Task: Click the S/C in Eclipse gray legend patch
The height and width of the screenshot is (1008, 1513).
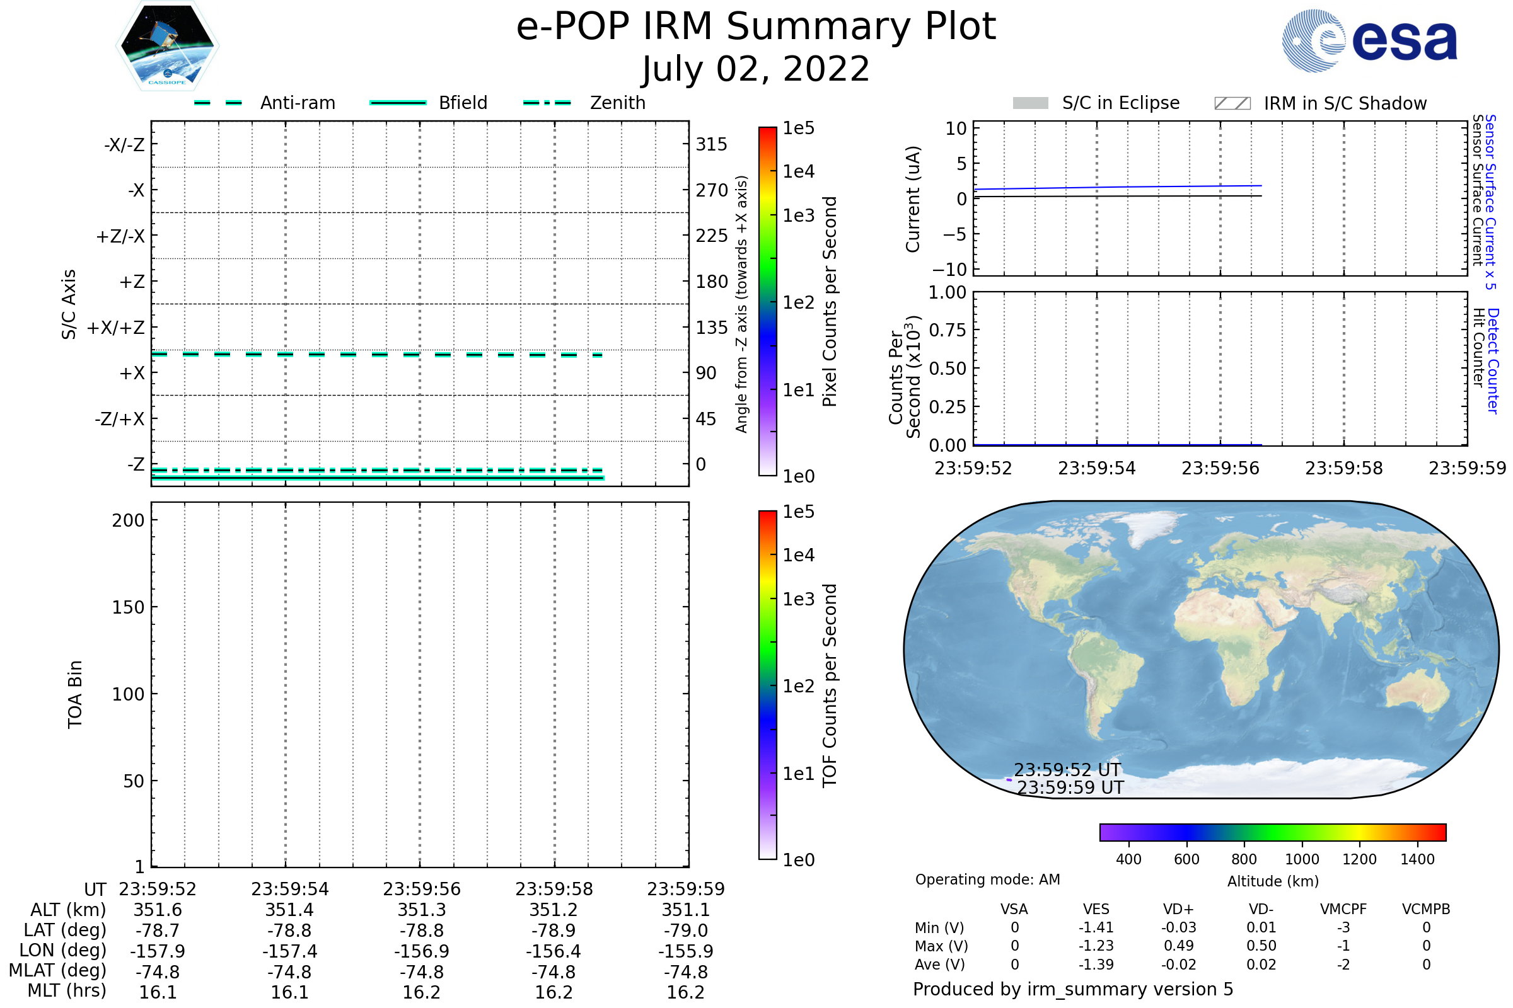Action: pos(1030,103)
